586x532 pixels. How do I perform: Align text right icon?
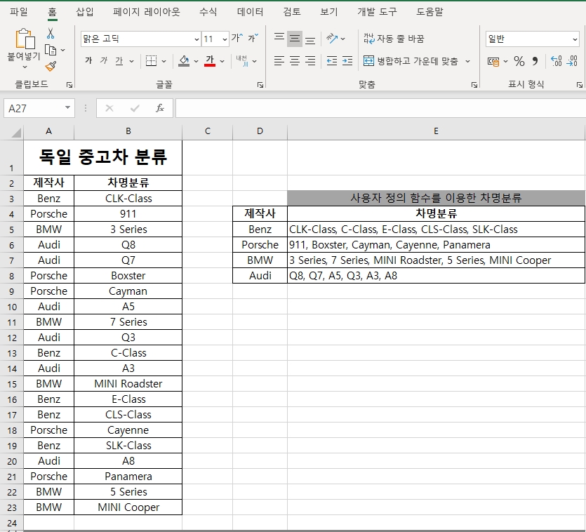point(309,60)
